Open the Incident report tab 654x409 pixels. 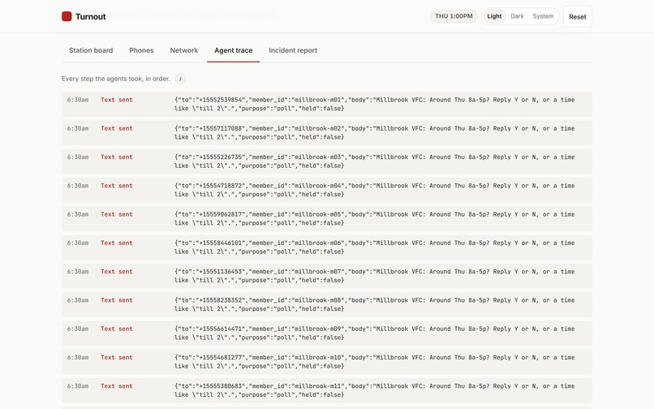[293, 50]
